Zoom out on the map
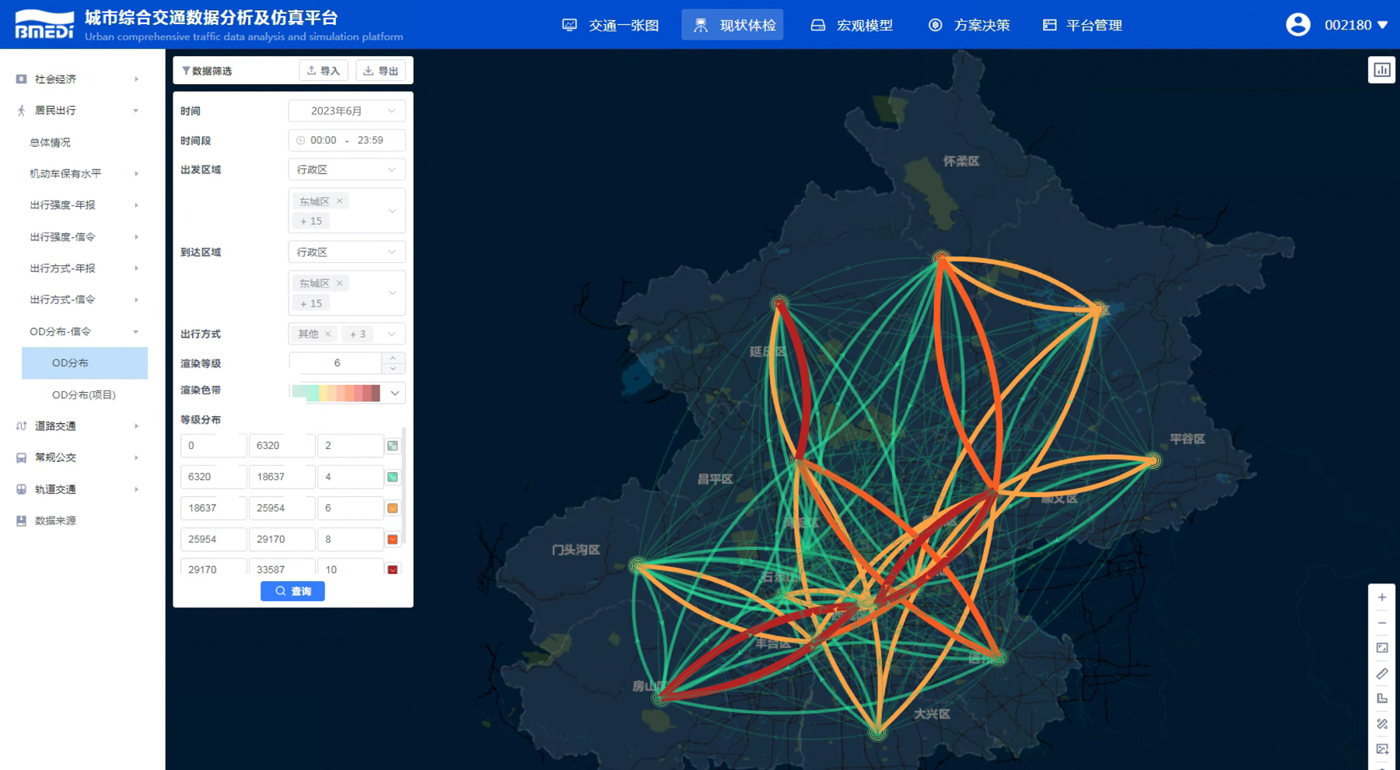Screen dimensions: 1400x770 (x=1381, y=623)
